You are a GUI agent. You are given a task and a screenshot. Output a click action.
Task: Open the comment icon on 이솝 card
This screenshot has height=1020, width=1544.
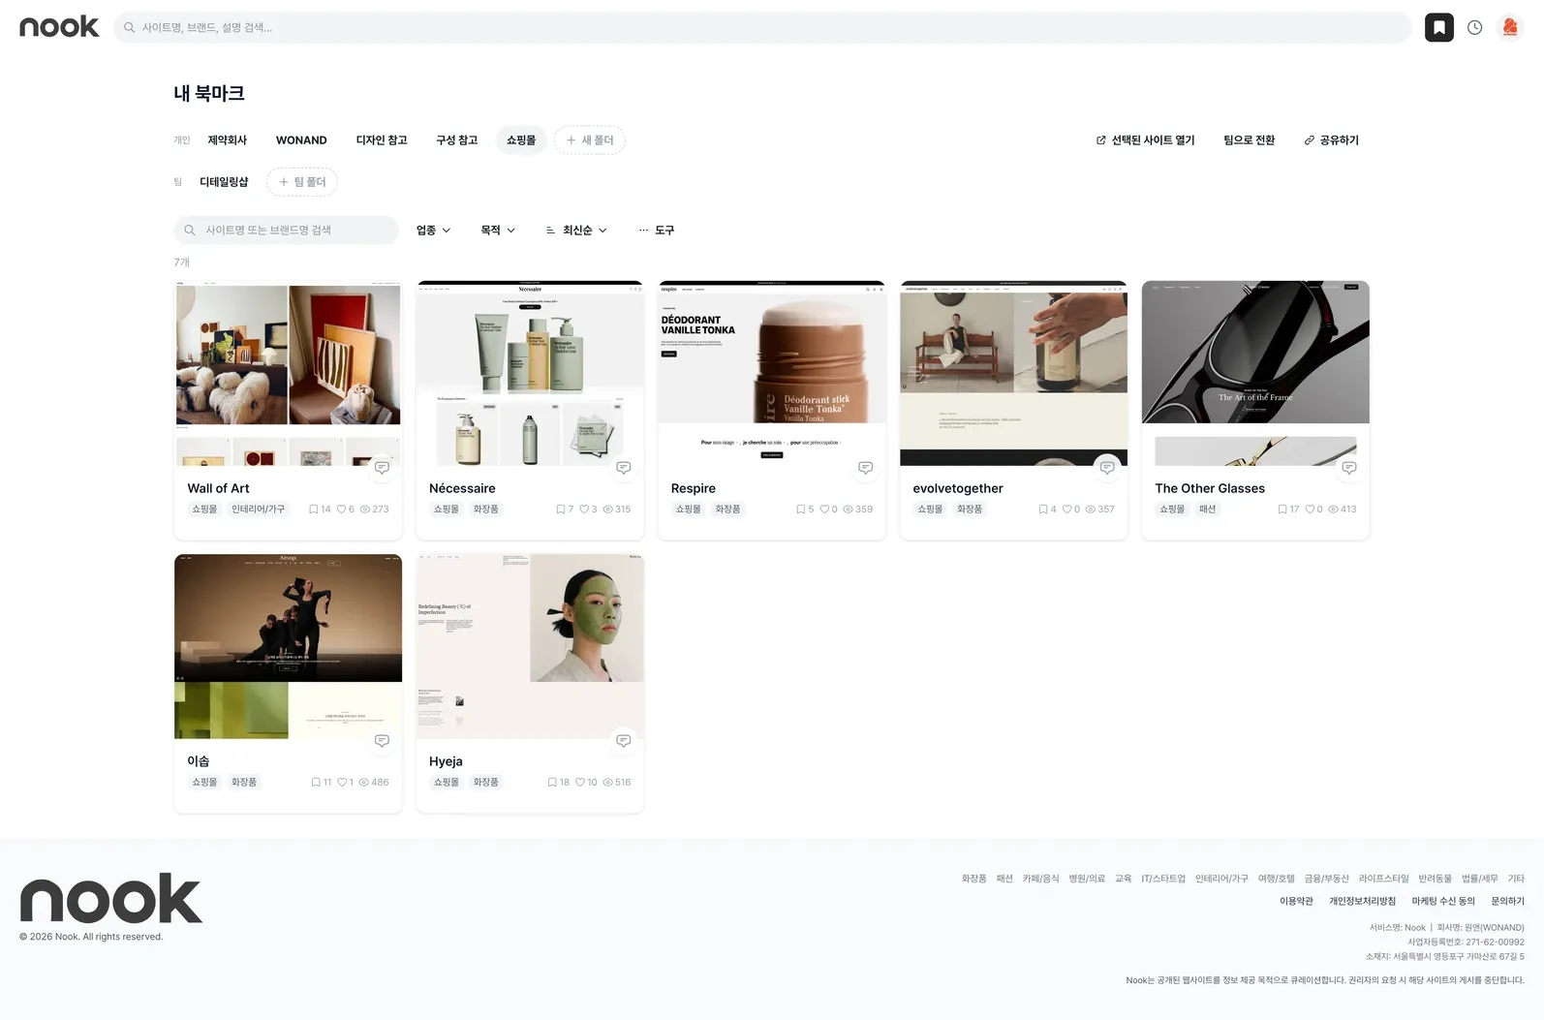[x=382, y=741]
